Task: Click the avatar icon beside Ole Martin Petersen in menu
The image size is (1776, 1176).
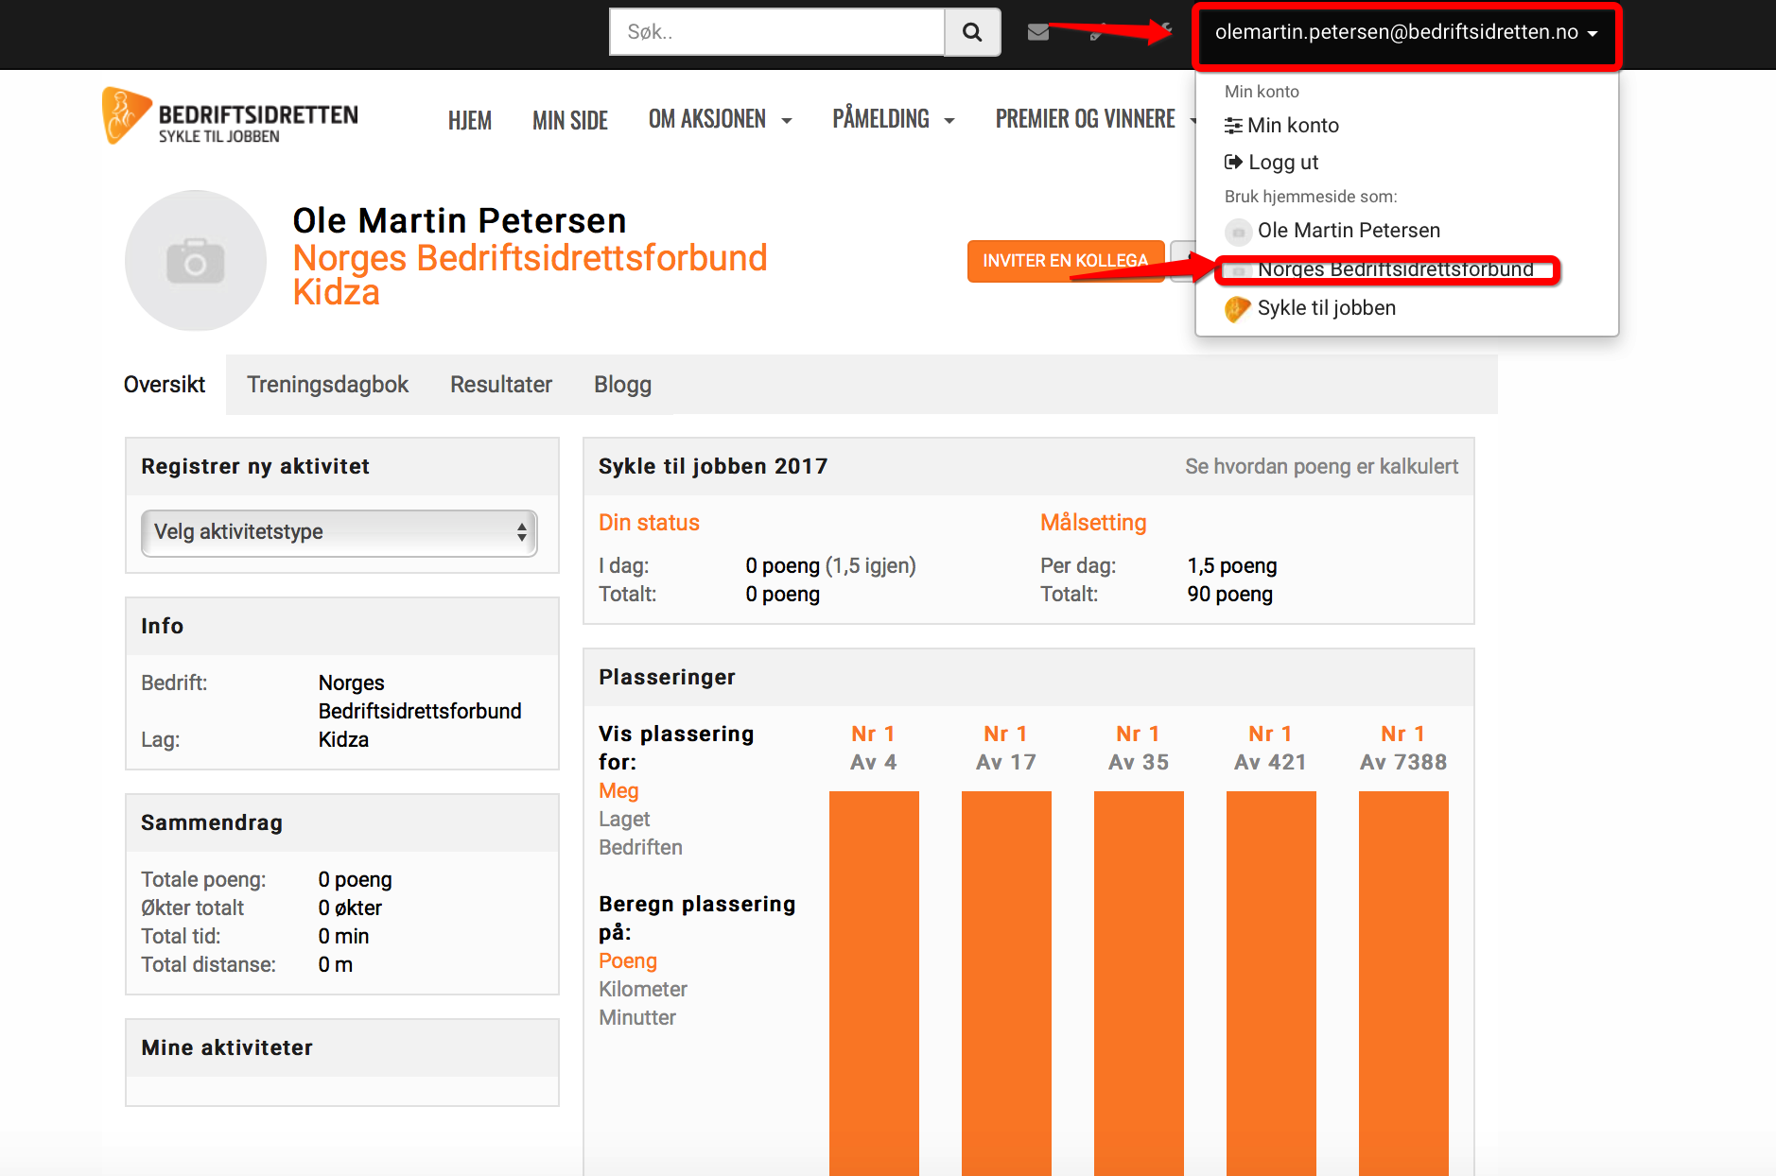Action: tap(1238, 232)
